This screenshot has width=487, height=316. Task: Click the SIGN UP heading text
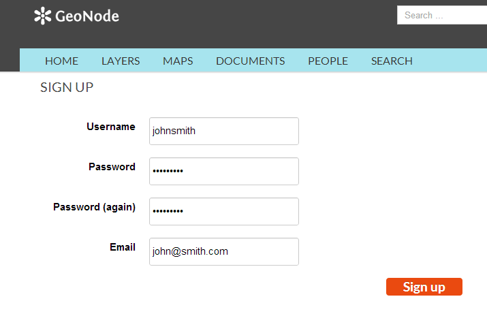(x=67, y=88)
